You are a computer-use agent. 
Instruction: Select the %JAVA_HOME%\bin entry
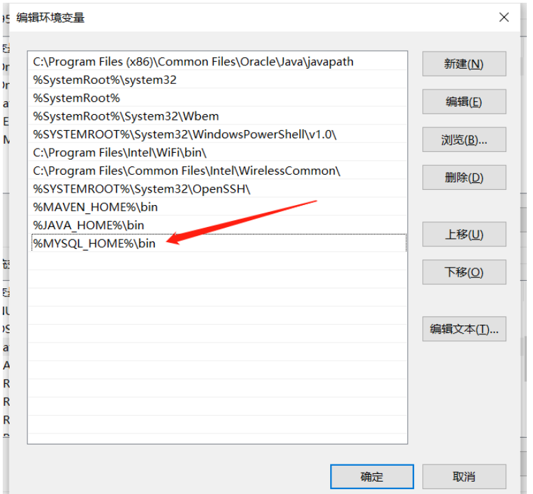tap(217, 225)
